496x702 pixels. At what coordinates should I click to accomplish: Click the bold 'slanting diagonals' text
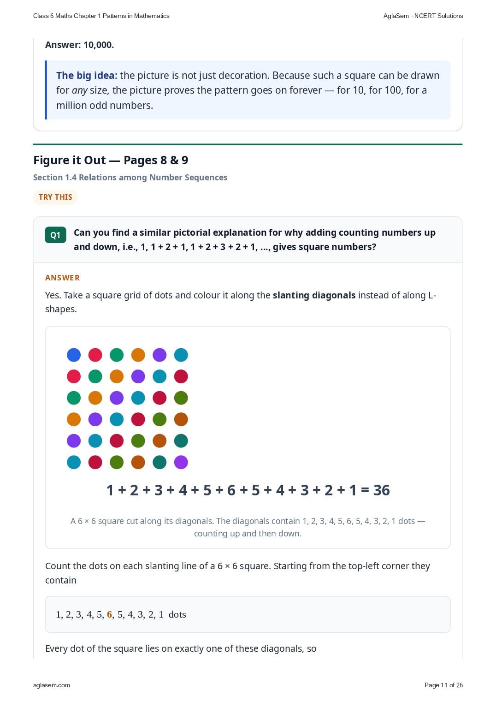314,295
